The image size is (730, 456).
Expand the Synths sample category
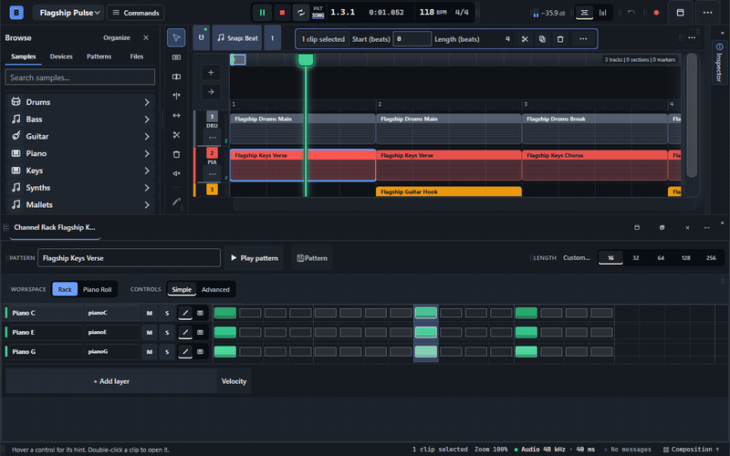point(80,188)
